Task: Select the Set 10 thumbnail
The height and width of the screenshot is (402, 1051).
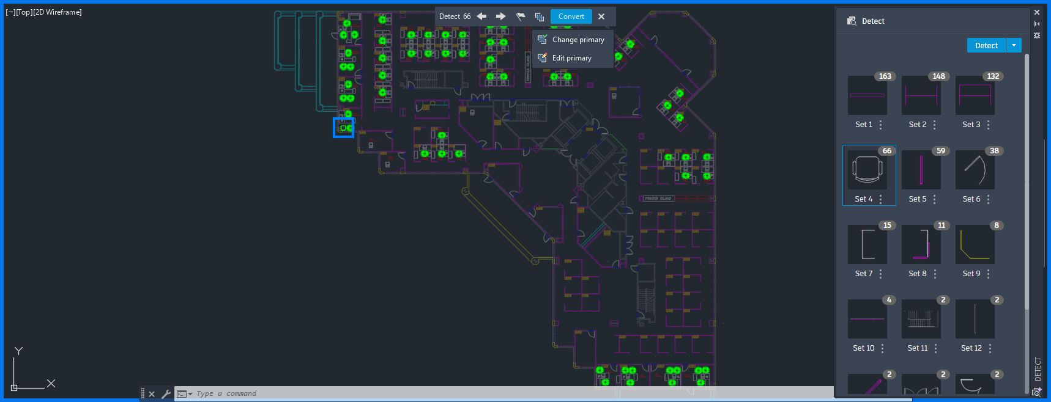Action: [x=867, y=319]
